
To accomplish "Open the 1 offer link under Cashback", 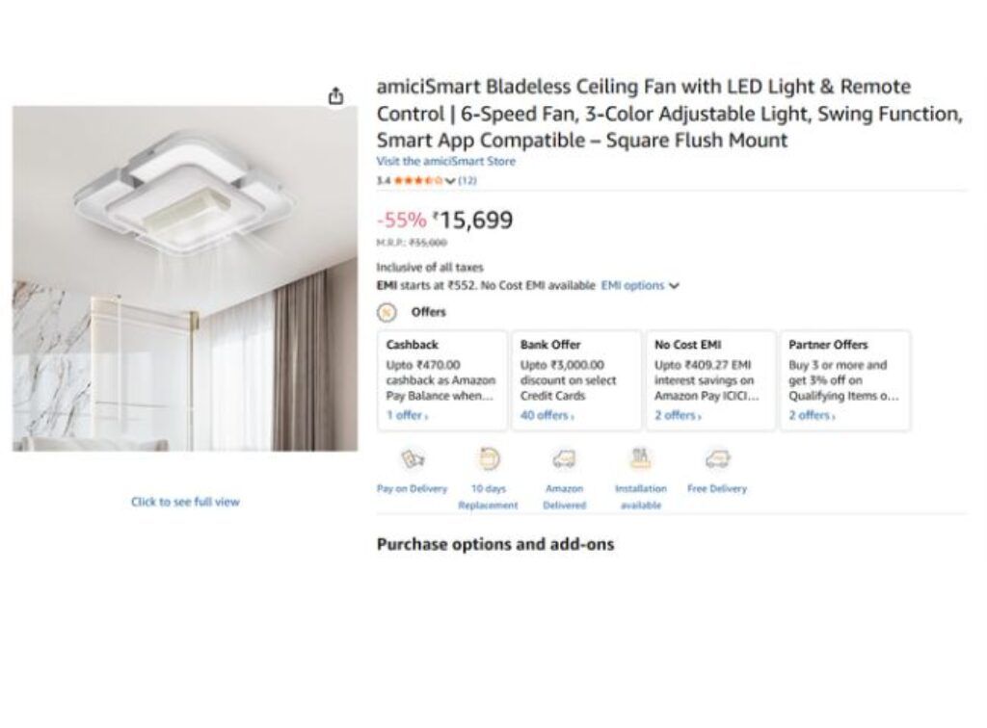I will point(408,416).
